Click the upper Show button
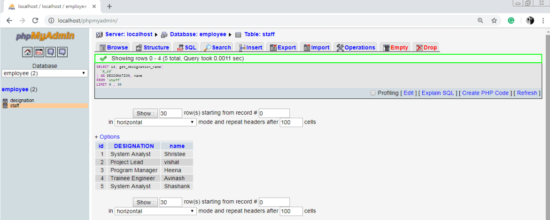This screenshot has height=220, width=550. click(x=145, y=113)
